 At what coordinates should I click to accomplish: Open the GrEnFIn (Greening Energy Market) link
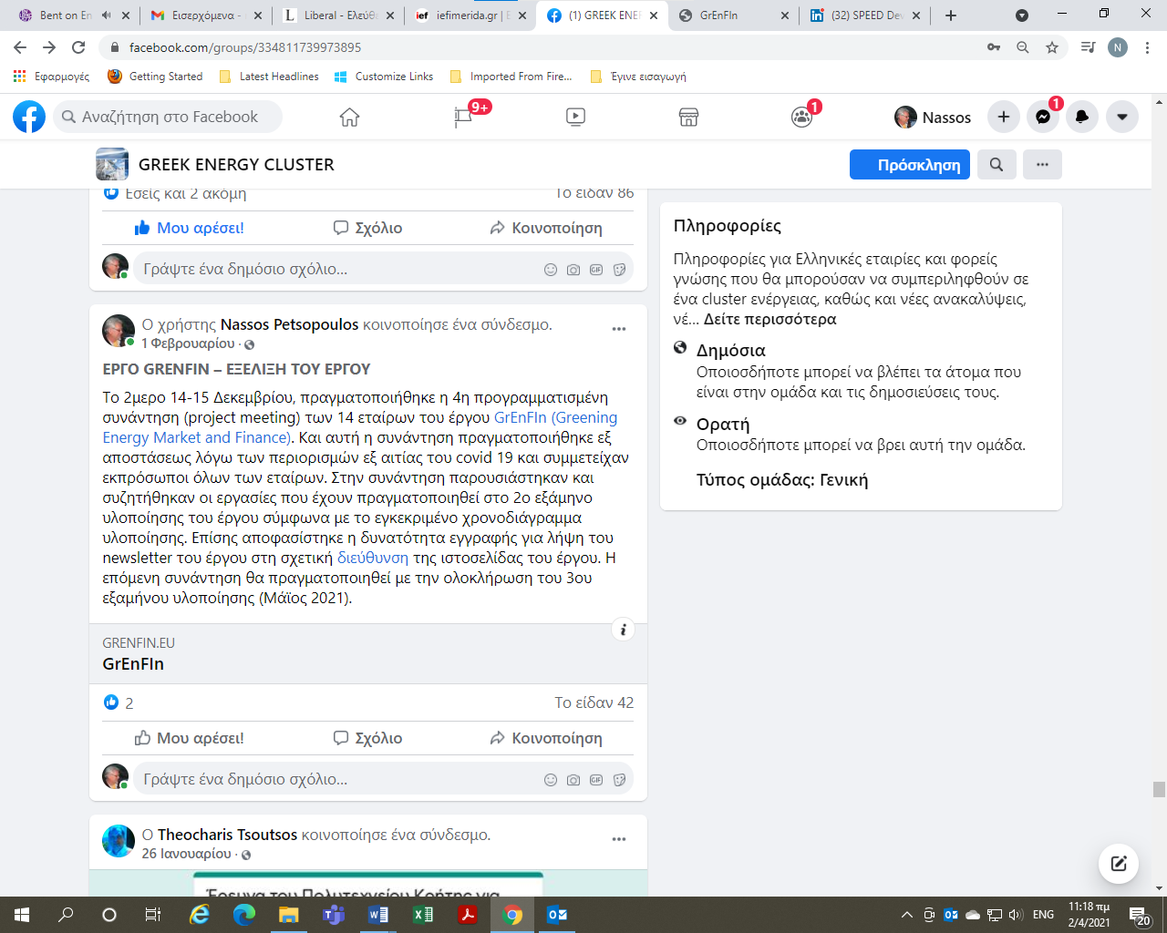tap(555, 417)
